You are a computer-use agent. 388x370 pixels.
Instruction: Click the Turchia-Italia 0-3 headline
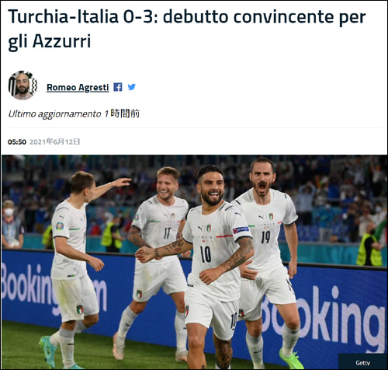click(187, 29)
